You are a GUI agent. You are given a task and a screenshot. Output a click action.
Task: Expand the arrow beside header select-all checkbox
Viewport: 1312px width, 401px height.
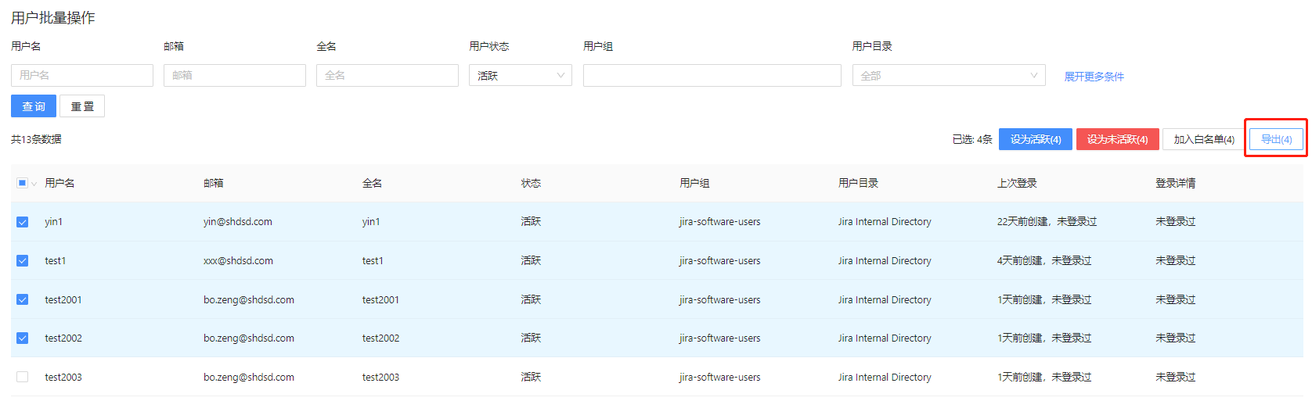pos(34,184)
